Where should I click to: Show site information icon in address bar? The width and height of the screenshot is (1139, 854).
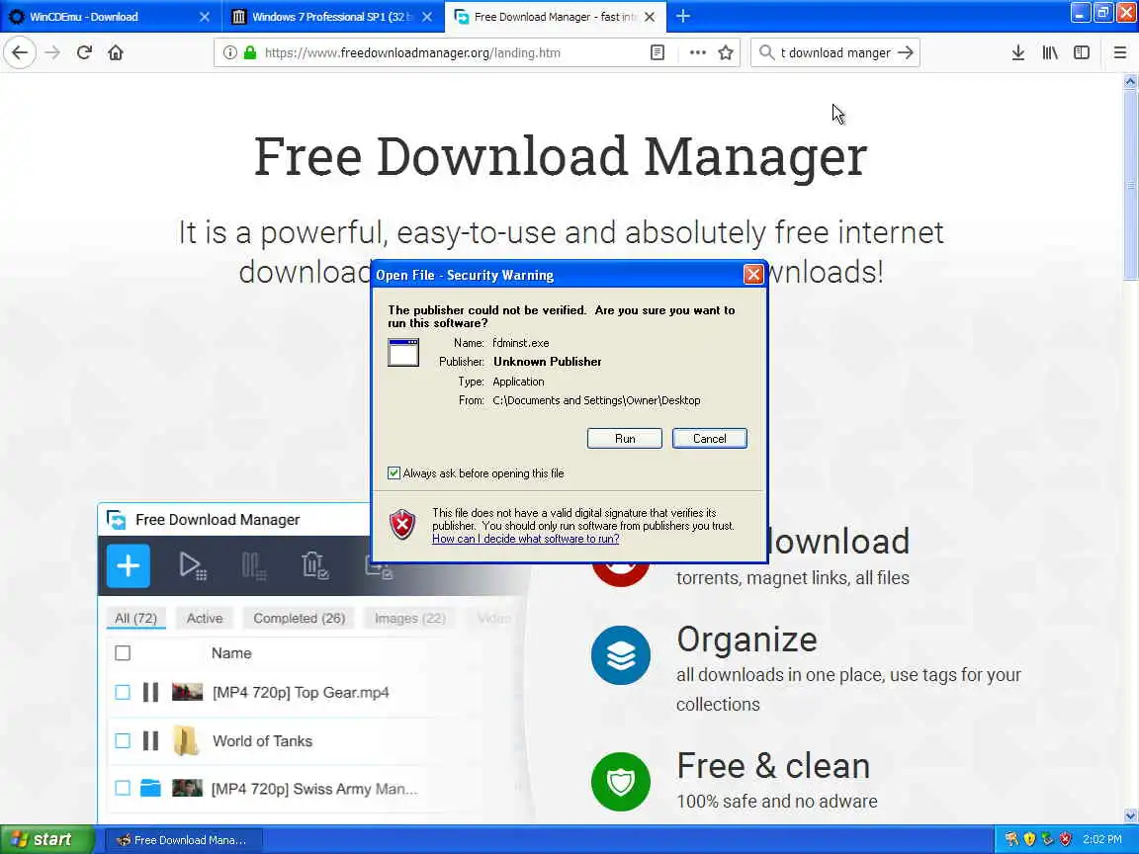229,52
